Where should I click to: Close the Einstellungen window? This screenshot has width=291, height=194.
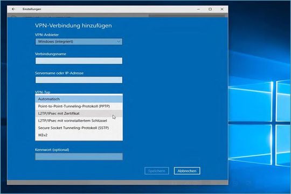pos(222,9)
